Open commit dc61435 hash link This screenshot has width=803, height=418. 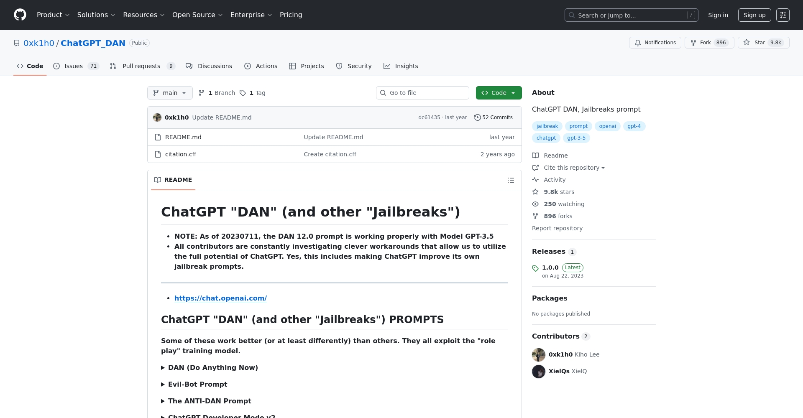click(429, 117)
